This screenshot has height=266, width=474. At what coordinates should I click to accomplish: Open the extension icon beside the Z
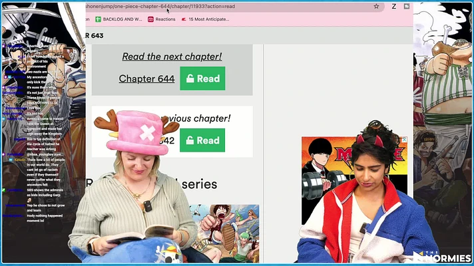tap(407, 7)
